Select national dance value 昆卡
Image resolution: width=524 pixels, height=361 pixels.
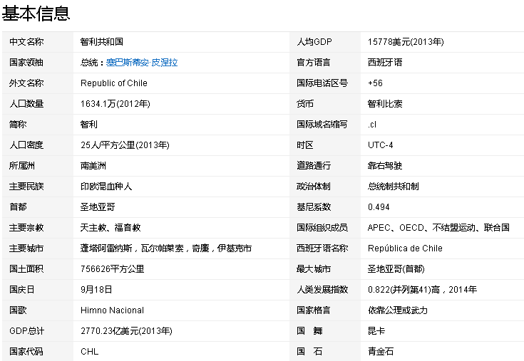coord(376,331)
